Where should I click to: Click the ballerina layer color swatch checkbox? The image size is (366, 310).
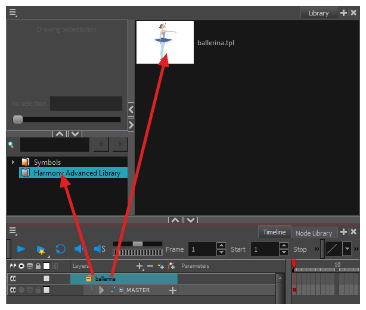click(46, 278)
